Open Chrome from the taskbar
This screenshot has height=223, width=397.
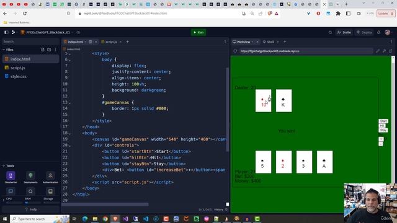click(105, 219)
